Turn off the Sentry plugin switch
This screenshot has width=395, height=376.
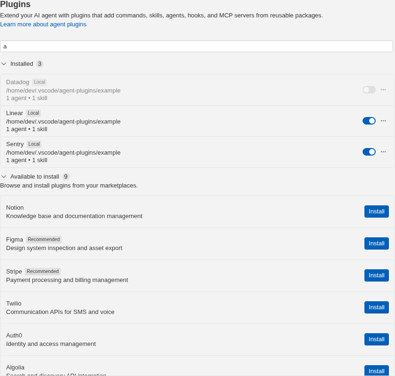click(x=369, y=152)
